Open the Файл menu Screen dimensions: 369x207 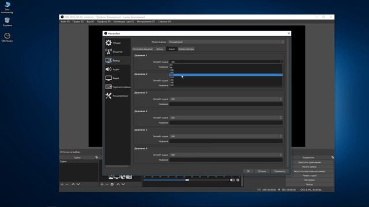pyautogui.click(x=65, y=22)
